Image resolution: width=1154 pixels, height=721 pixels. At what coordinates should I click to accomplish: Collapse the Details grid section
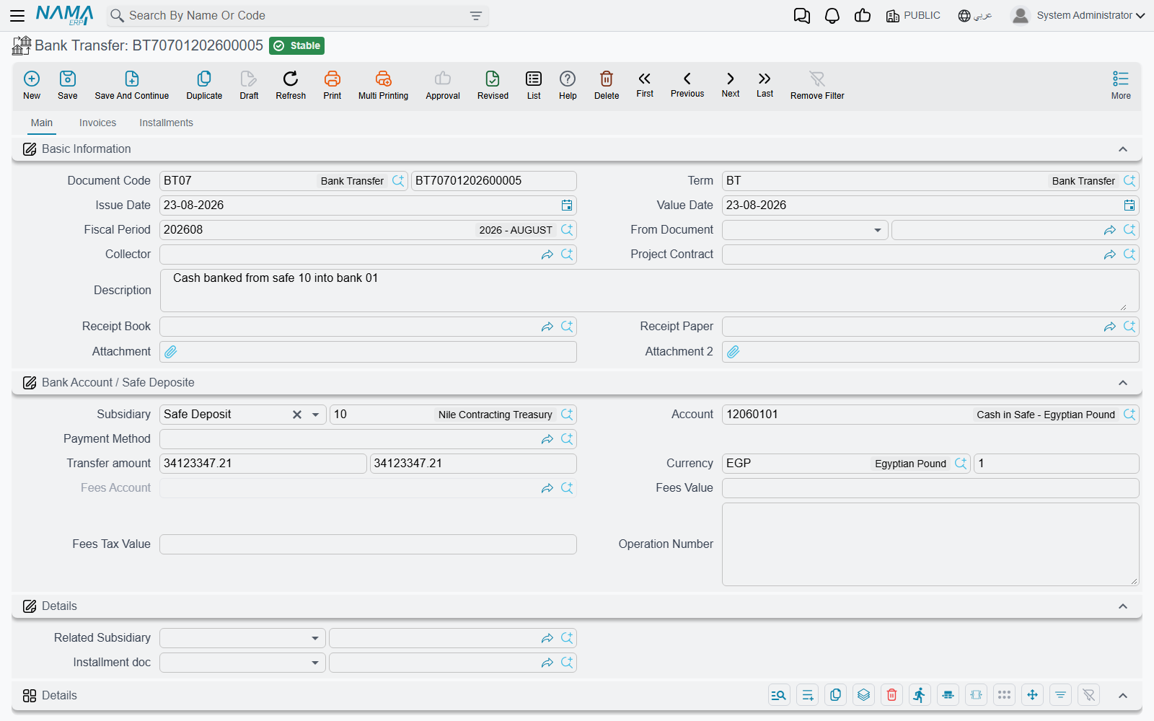pos(1123,696)
